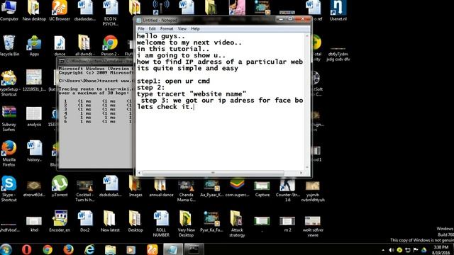Viewport: 454px width, 255px height.
Task: Open Internet Explorer from the taskbar
Action: point(89,249)
